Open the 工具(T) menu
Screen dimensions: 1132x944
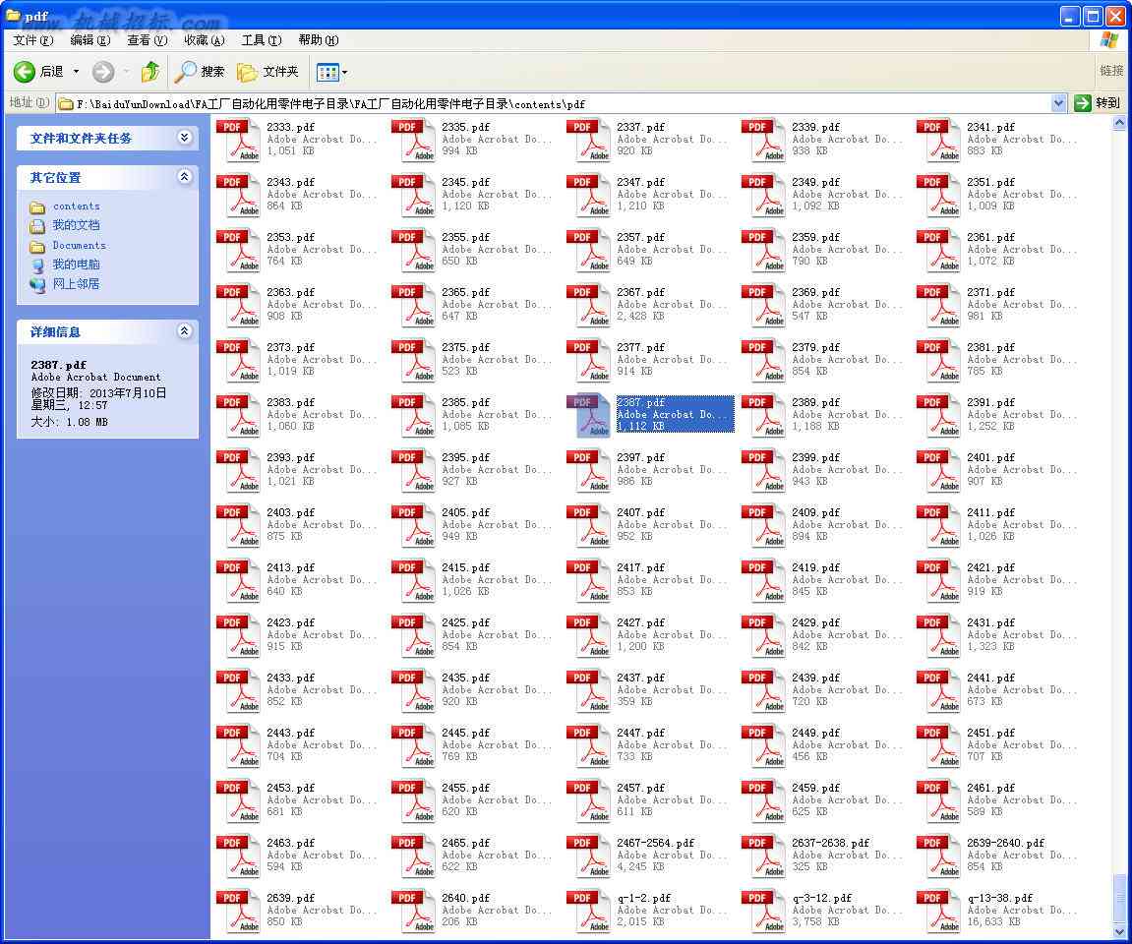click(262, 40)
